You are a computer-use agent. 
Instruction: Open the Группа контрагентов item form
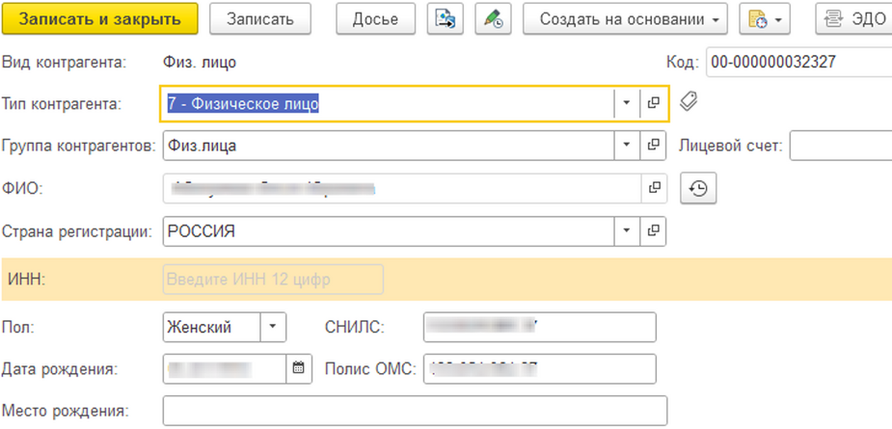pyautogui.click(x=653, y=146)
